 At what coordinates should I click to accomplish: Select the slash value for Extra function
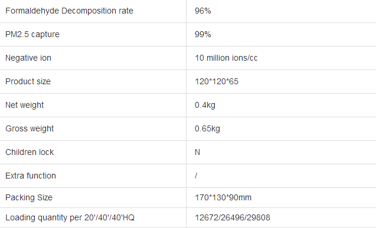point(196,176)
